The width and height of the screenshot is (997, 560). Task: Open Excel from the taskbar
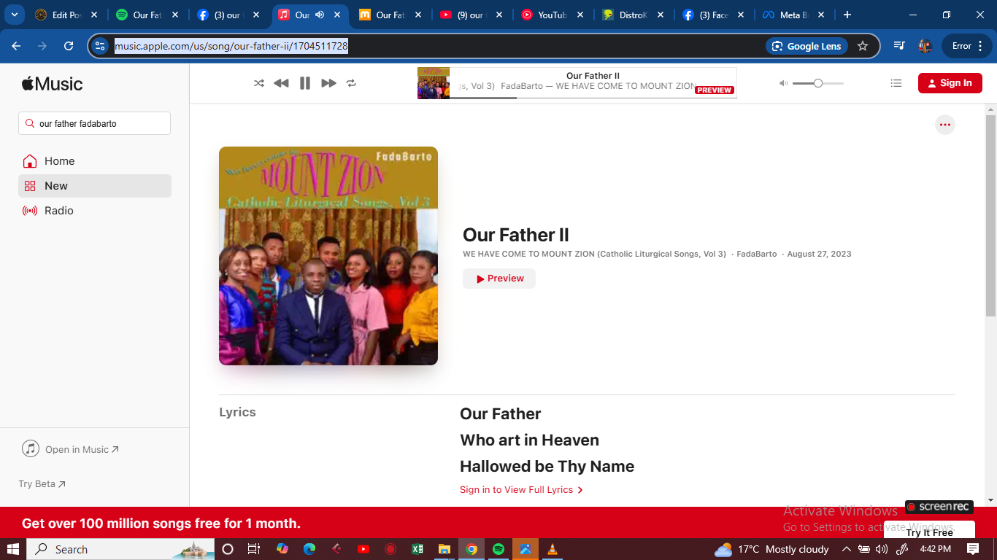(x=417, y=549)
